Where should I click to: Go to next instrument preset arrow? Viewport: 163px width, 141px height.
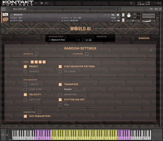[x=79, y=40]
